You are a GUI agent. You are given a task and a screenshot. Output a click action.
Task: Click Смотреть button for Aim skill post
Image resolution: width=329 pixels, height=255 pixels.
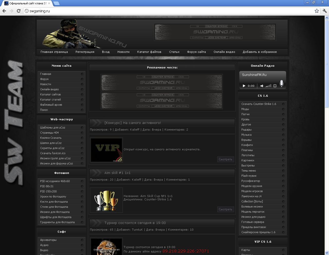click(225, 209)
